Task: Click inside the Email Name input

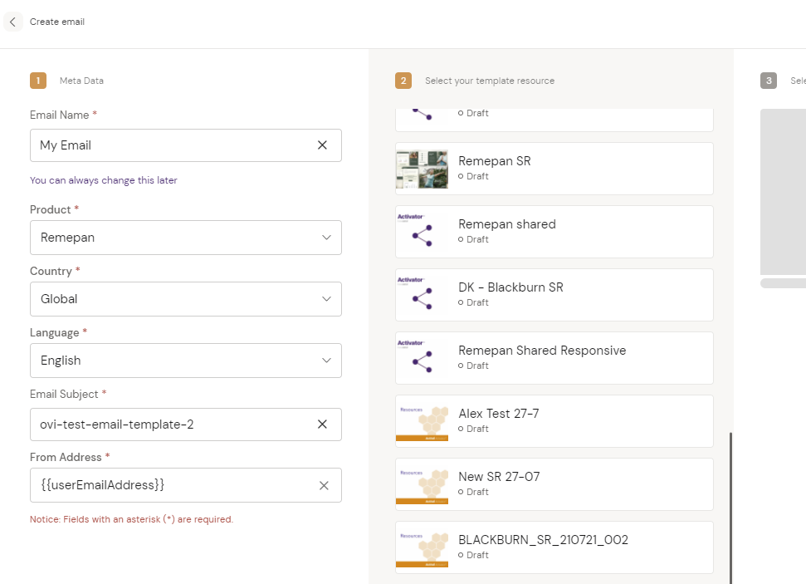Action: [166, 145]
